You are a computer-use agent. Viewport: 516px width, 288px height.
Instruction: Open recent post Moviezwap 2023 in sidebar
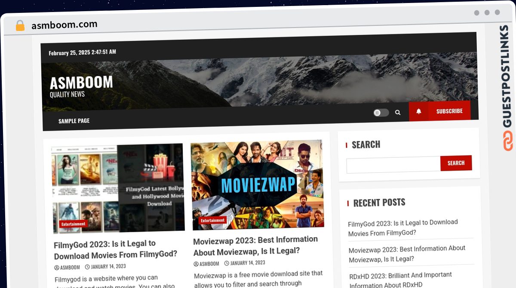click(x=407, y=254)
